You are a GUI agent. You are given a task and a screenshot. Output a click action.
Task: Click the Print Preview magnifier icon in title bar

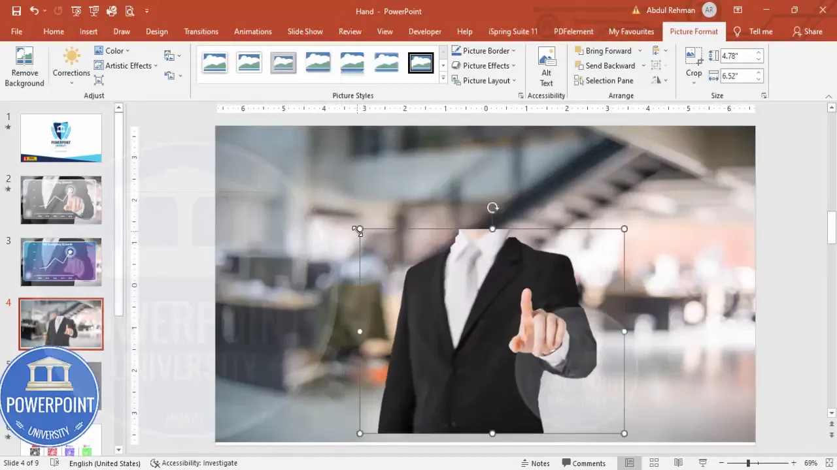point(129,11)
